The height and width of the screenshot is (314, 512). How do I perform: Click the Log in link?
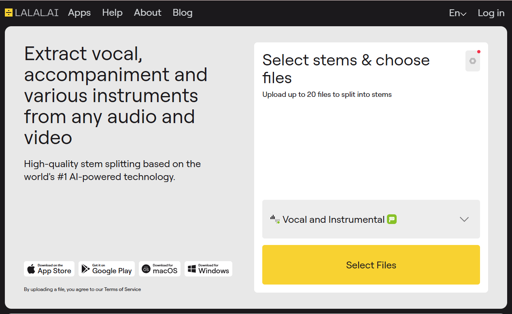pyautogui.click(x=491, y=13)
